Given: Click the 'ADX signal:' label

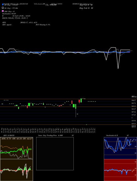Looking at the screenshot, I should click(7, 25).
